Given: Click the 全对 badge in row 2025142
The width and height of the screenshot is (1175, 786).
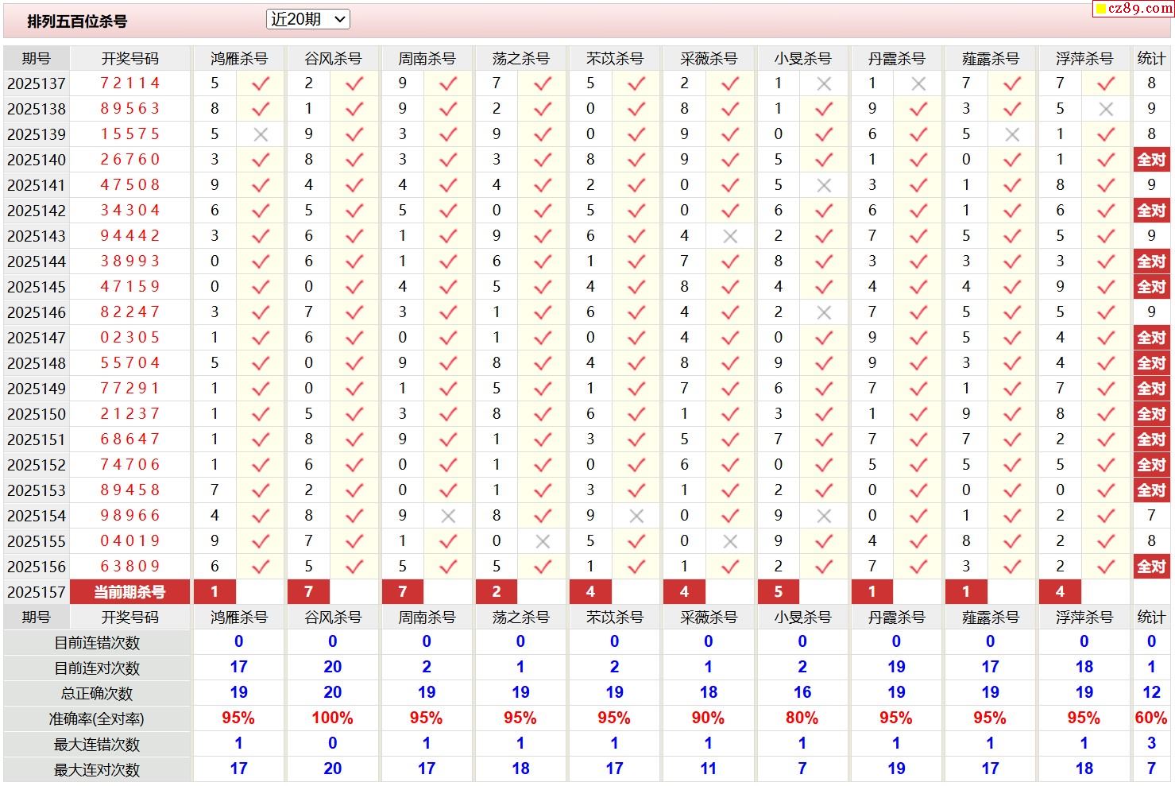Looking at the screenshot, I should (x=1151, y=211).
